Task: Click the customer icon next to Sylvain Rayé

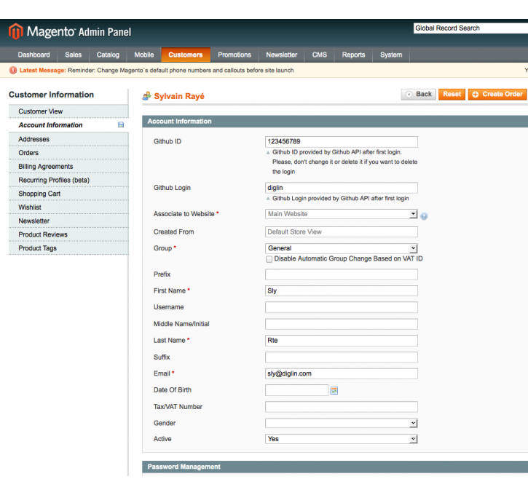Action: [146, 96]
